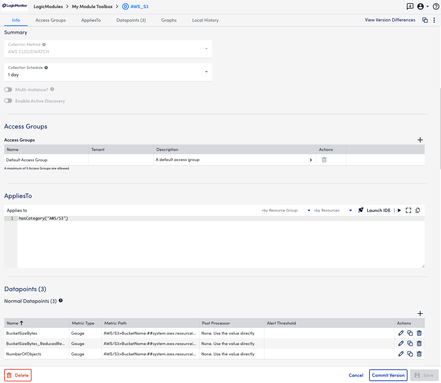Viewport: 441px width, 383px height.
Task: Click the Save button
Action: pos(424,375)
